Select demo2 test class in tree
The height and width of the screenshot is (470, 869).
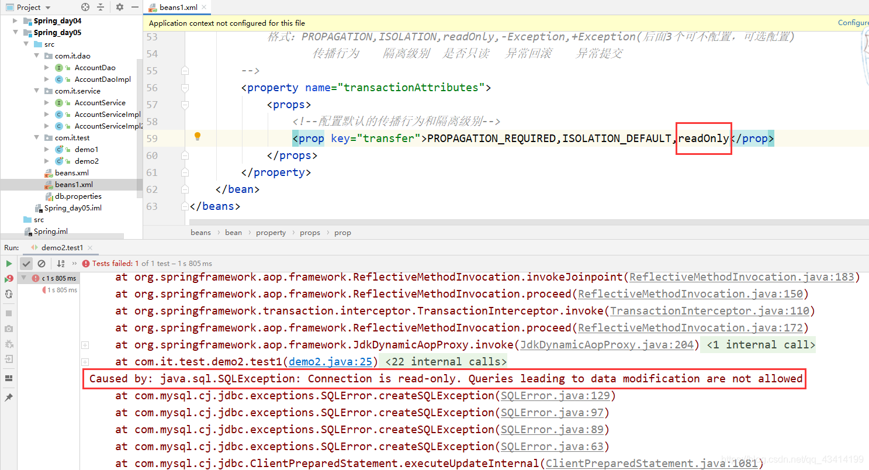pos(86,161)
